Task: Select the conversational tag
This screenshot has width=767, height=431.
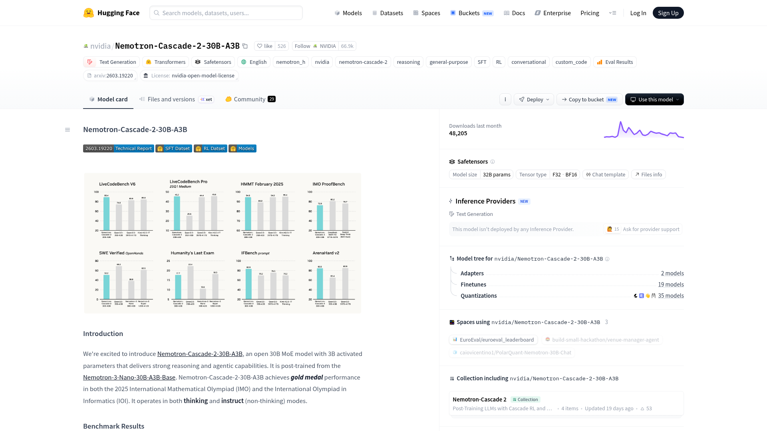Action: tap(529, 62)
